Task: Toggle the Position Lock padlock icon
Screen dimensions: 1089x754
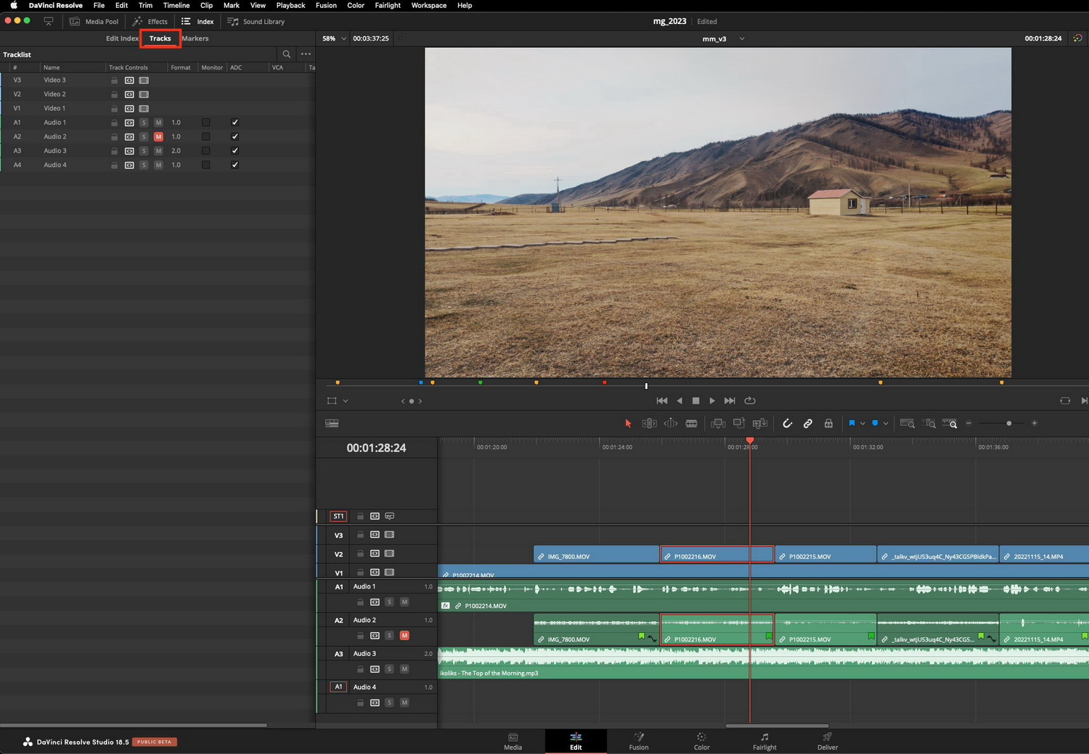Action: [x=828, y=423]
